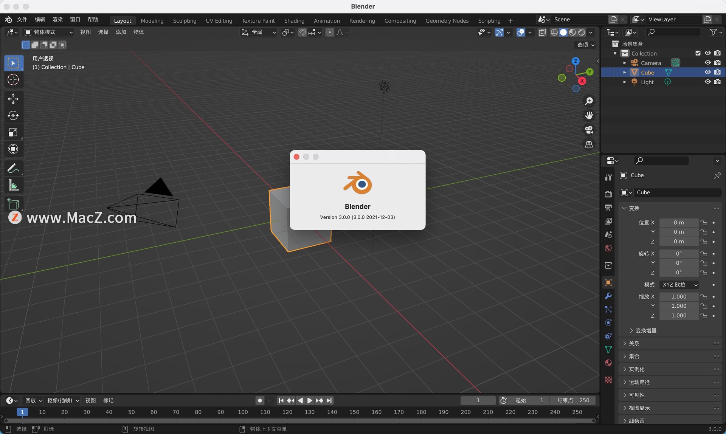The image size is (726, 434).
Task: Open the viewport 添加 menu
Action: pos(121,33)
